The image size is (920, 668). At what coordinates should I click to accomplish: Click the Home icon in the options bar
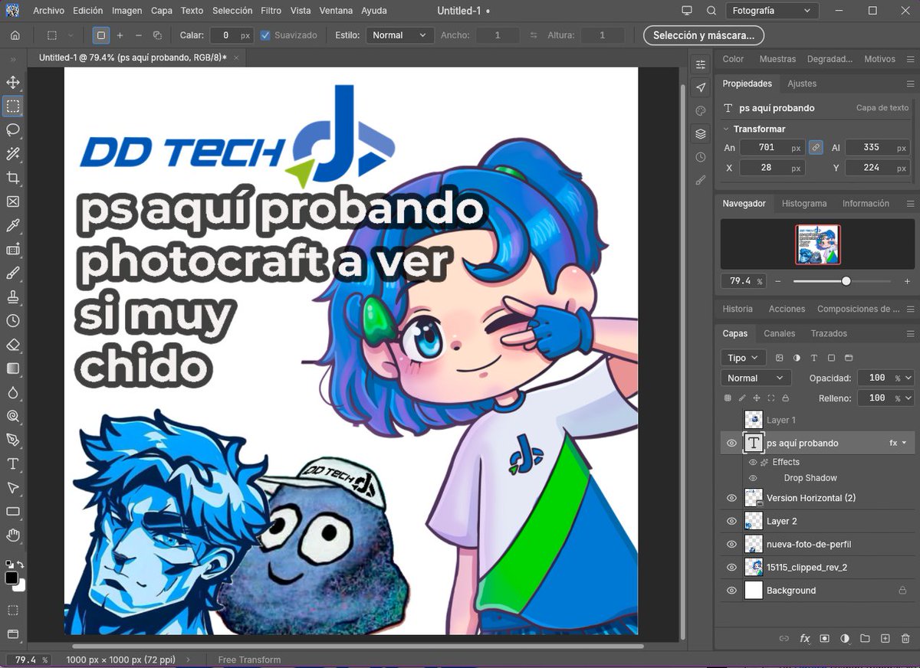[x=15, y=35]
